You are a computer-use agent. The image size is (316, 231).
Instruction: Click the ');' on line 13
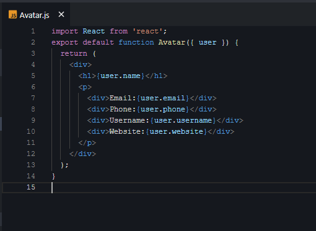pyautogui.click(x=64, y=165)
